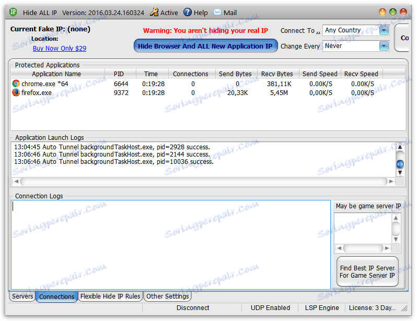Click the Active license status label
The image size is (417, 321).
[169, 13]
